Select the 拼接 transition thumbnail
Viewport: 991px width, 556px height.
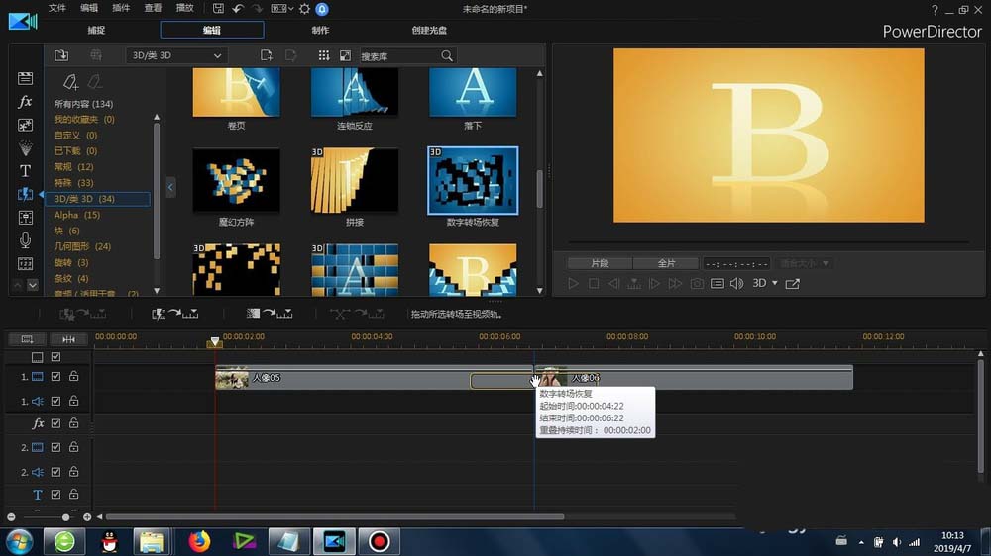(x=355, y=180)
